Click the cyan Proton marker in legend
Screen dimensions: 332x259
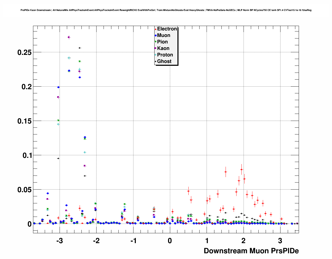click(156, 55)
